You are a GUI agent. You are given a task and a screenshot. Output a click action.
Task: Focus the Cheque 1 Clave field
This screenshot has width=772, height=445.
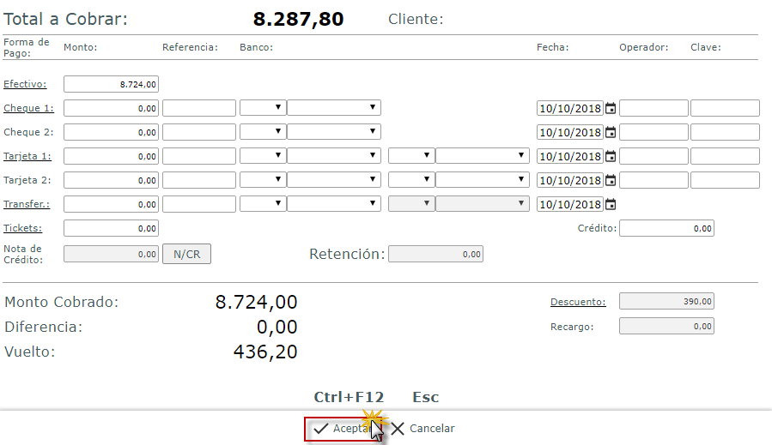pyautogui.click(x=725, y=108)
